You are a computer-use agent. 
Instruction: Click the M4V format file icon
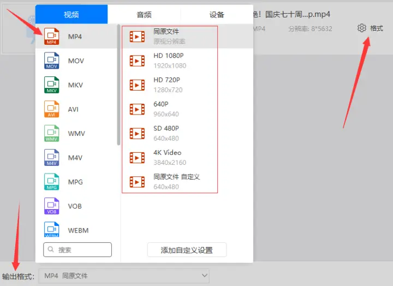click(51, 158)
